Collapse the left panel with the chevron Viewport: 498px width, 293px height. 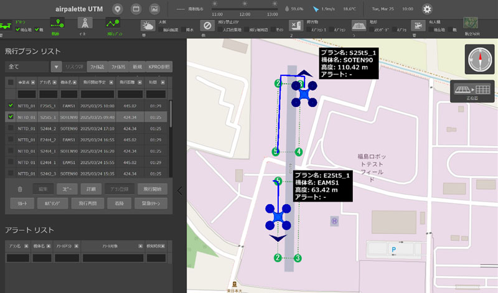pos(181,191)
